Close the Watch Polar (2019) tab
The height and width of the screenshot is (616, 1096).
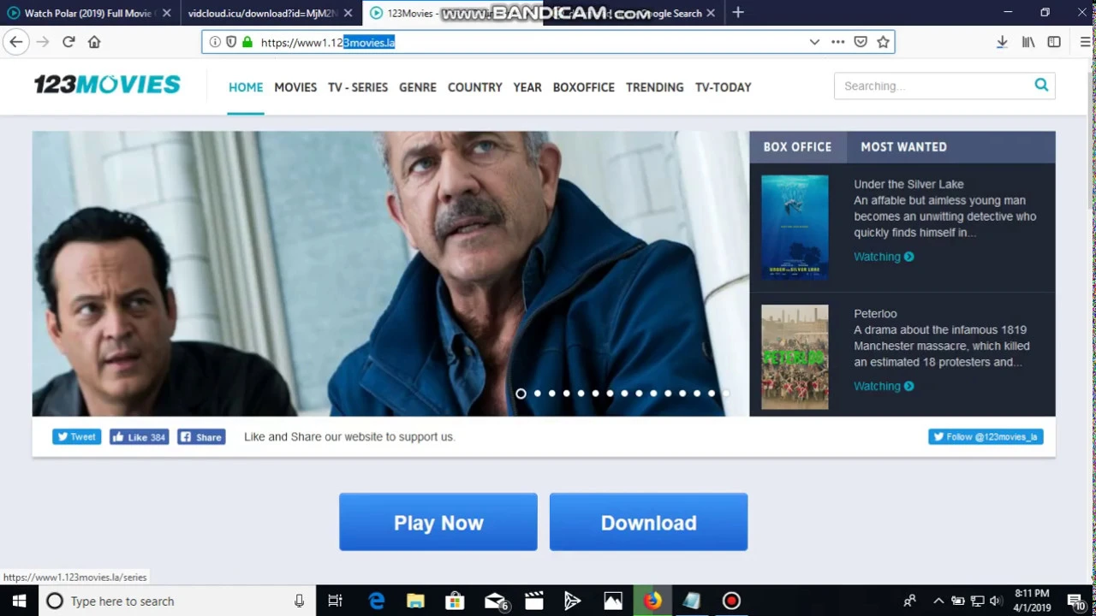(x=166, y=13)
